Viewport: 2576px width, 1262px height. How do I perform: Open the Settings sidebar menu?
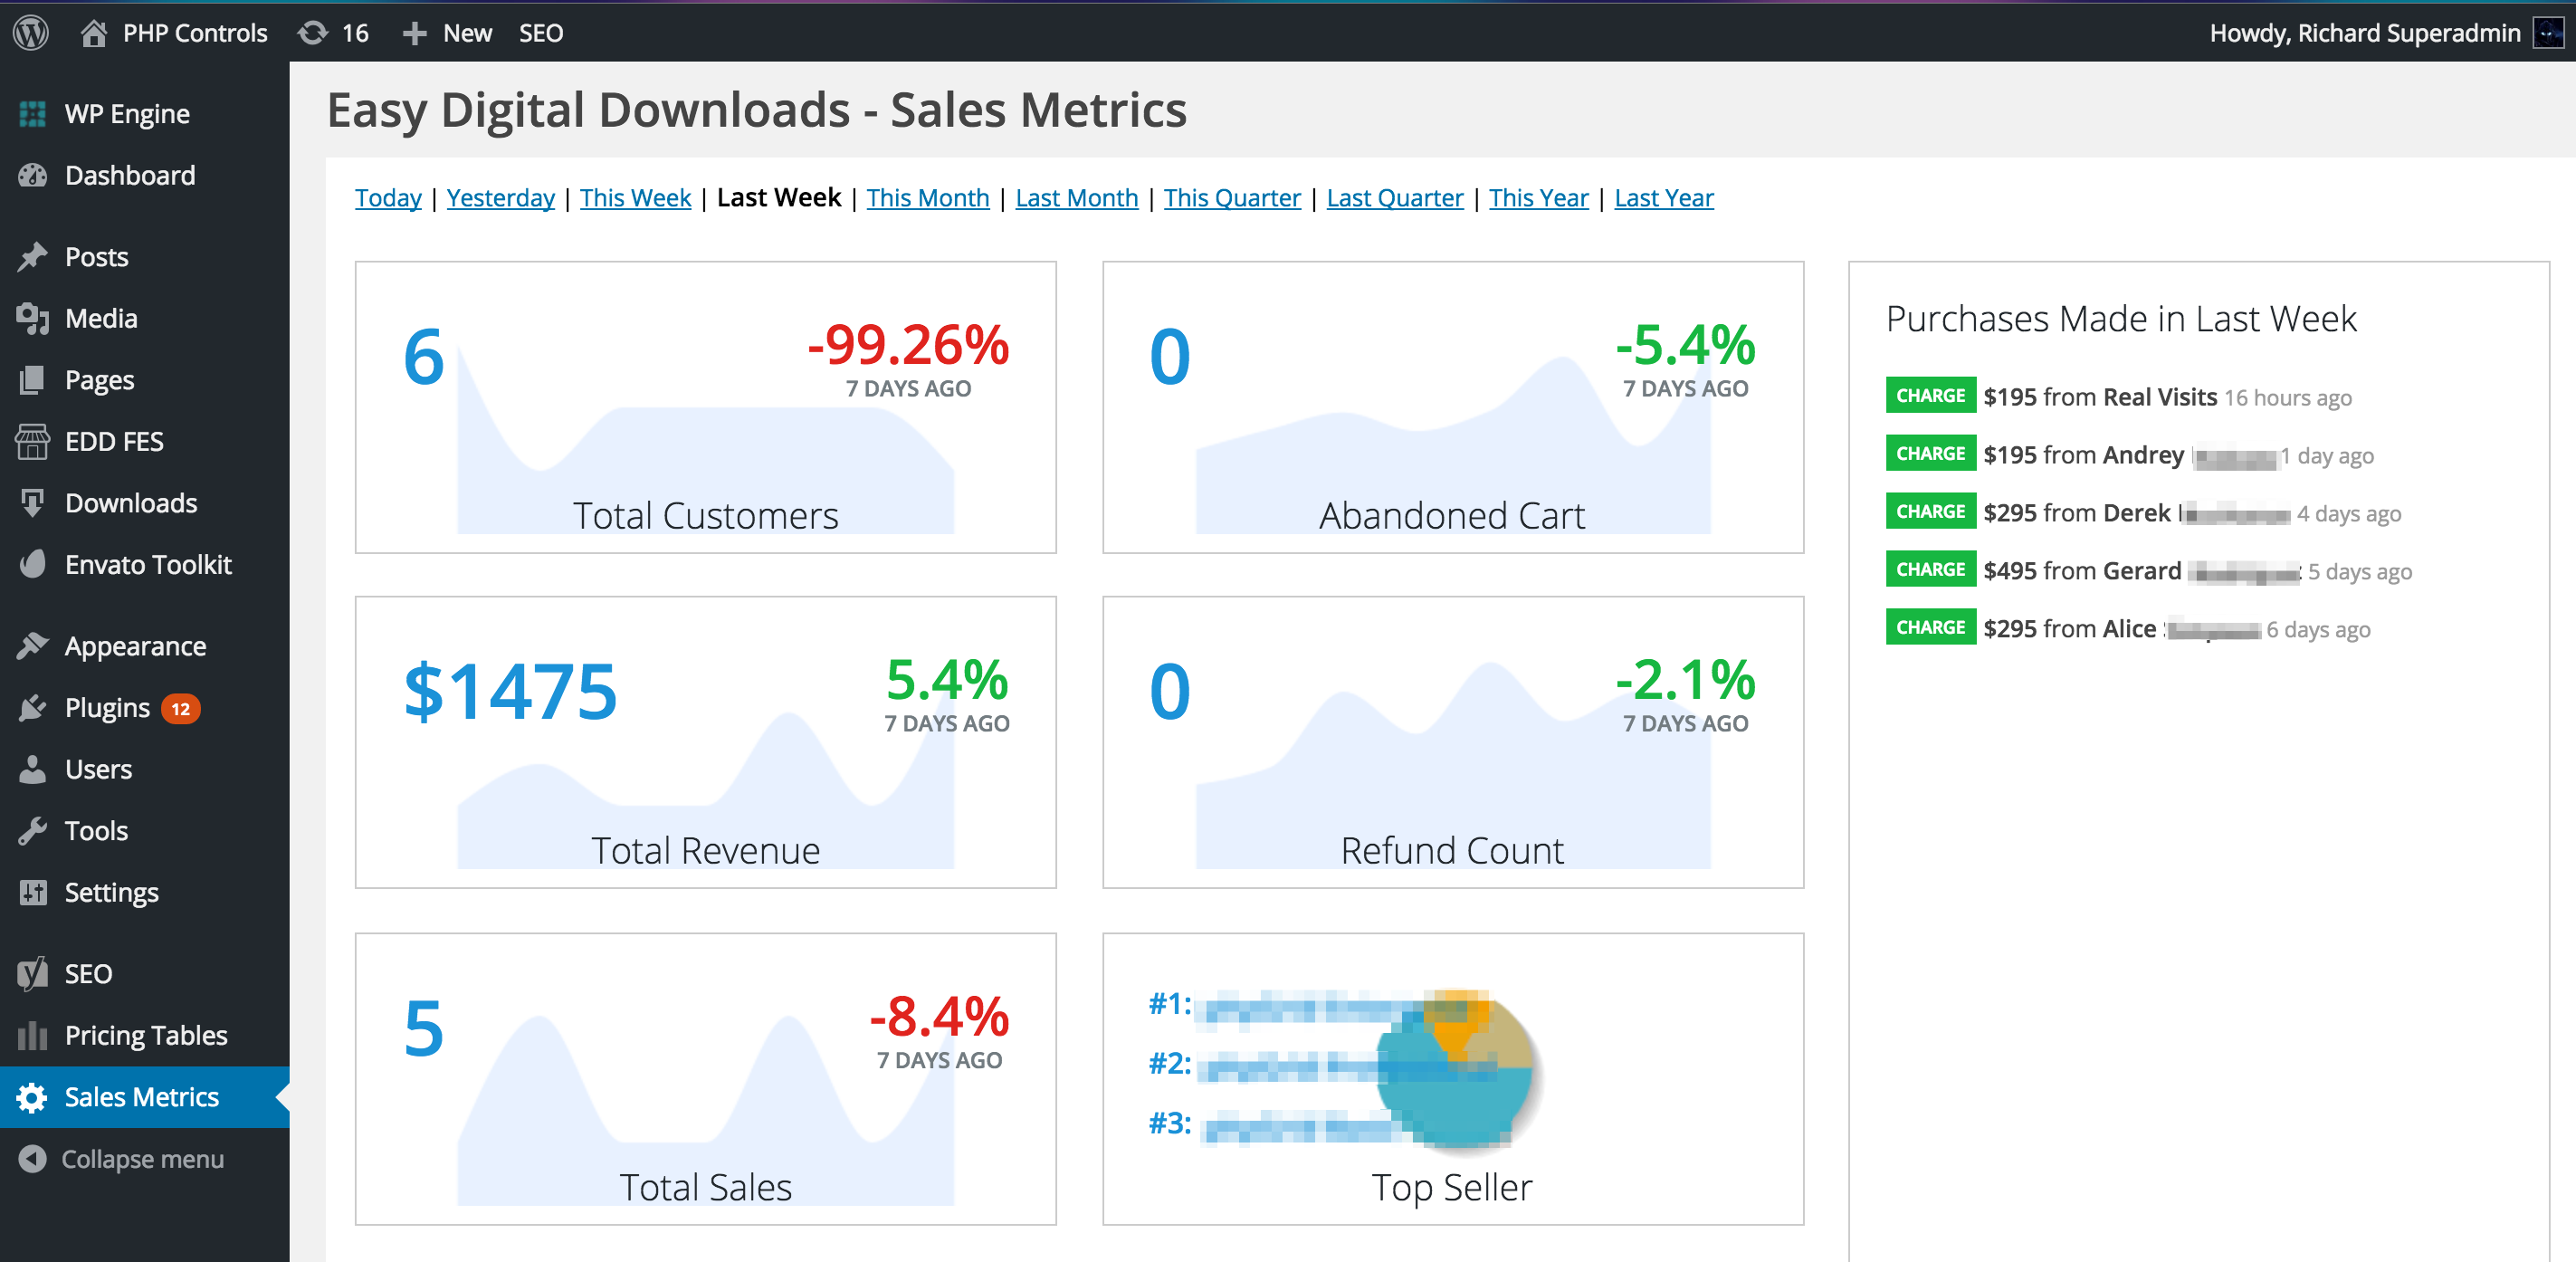tap(112, 892)
